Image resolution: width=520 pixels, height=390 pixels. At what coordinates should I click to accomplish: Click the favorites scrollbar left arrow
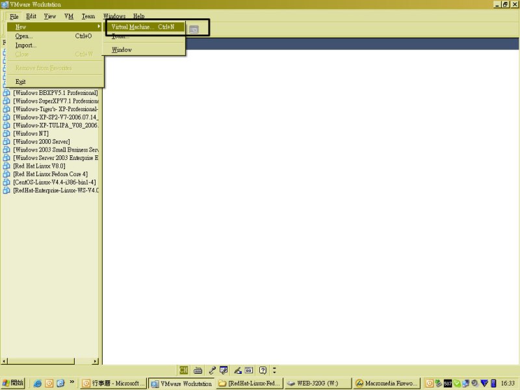[x=4, y=361]
